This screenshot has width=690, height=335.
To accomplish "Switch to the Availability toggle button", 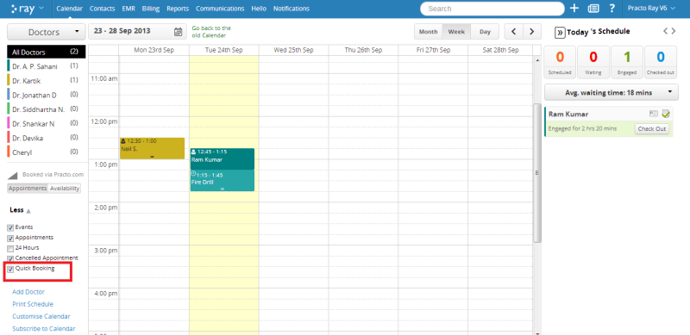I will pyautogui.click(x=65, y=188).
